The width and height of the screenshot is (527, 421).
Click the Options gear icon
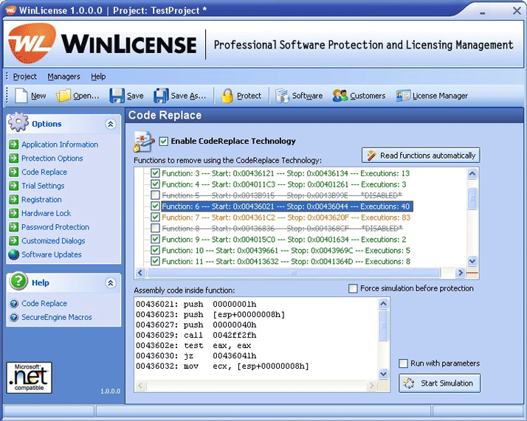point(18,122)
